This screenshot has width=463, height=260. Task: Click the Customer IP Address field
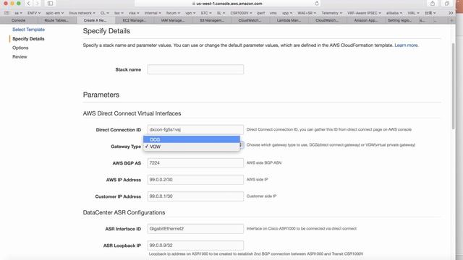[x=195, y=196]
